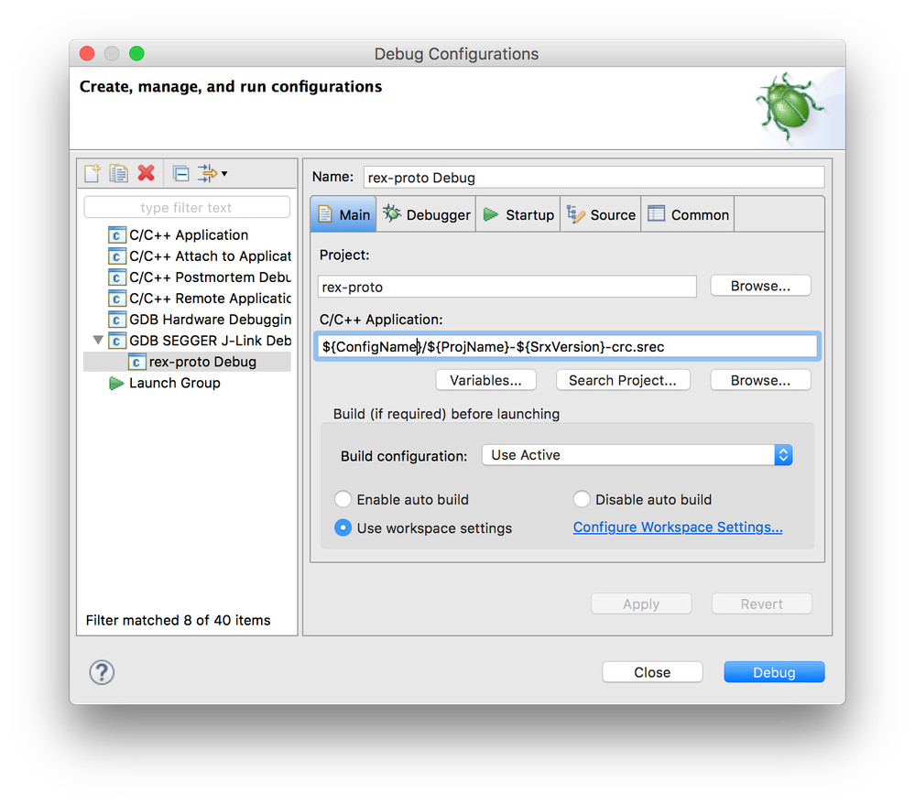This screenshot has height=804, width=915.
Task: Enable auto build
Action: (343, 499)
